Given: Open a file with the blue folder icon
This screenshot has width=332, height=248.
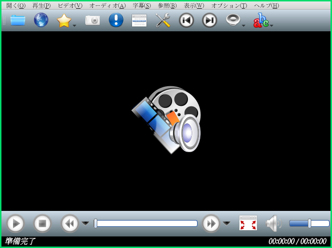Looking at the screenshot, I should (18, 20).
